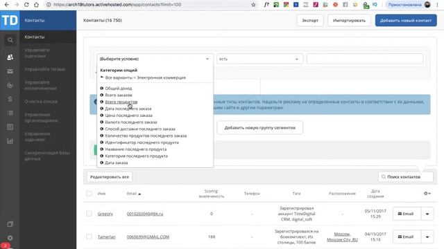
Task: Click the 'Импортировать' button
Action: pyautogui.click(x=349, y=20)
